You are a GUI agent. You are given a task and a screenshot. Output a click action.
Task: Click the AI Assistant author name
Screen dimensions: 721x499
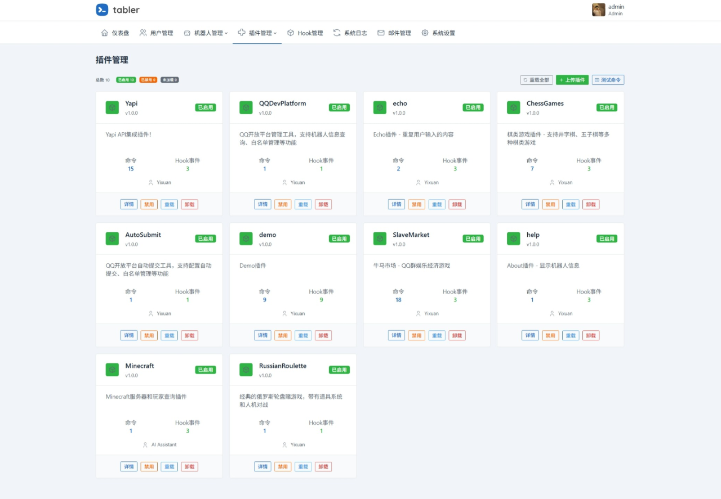164,444
